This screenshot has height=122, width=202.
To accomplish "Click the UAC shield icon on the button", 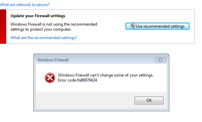I will 133,26.
